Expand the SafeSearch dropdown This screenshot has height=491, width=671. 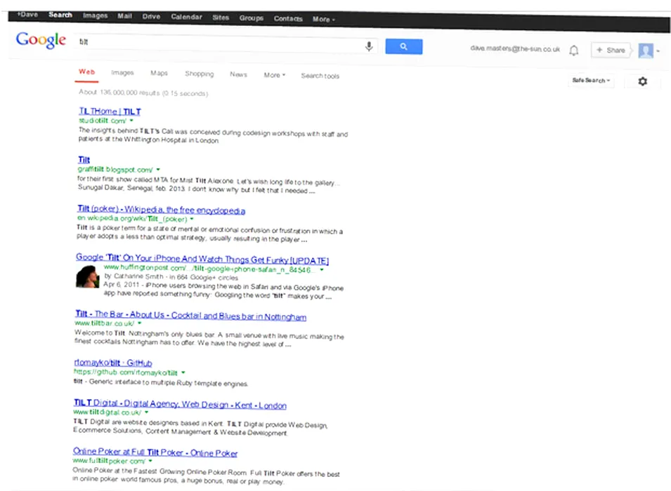click(x=591, y=81)
